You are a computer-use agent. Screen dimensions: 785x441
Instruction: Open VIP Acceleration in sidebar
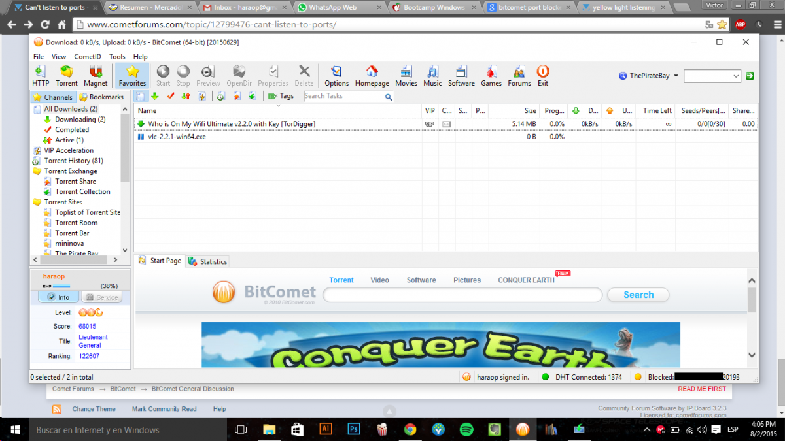(x=69, y=150)
